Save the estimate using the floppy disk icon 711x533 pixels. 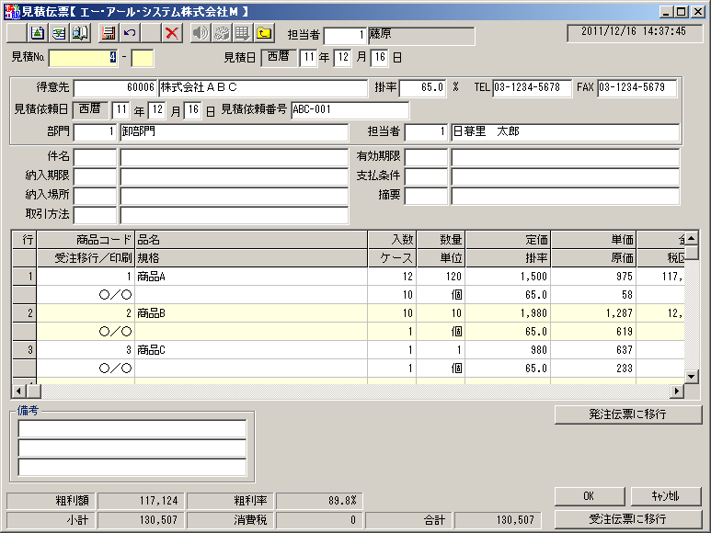pyautogui.click(x=109, y=33)
